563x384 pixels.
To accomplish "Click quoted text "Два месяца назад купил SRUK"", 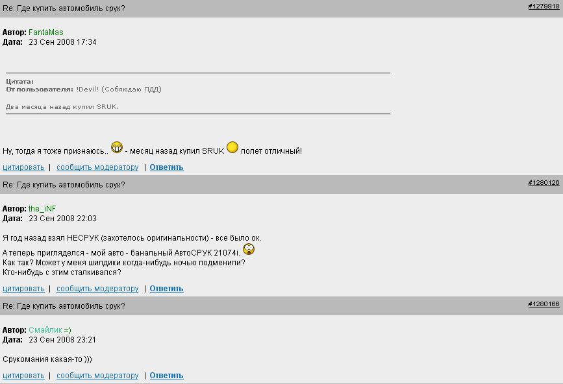I will pos(62,106).
